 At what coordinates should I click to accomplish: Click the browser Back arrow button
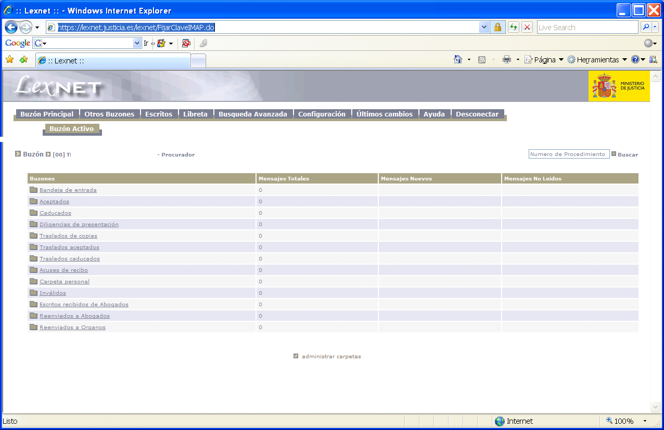click(11, 28)
